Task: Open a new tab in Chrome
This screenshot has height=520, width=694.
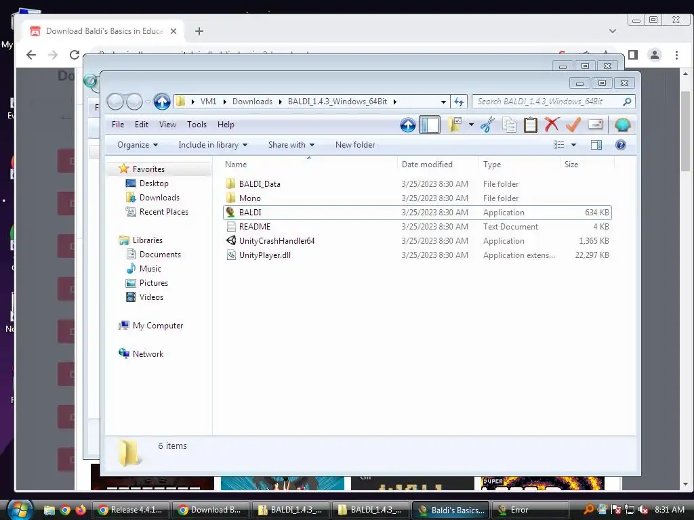Action: 199,31
